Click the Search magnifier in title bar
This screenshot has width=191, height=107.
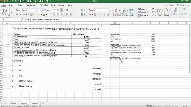[182, 1]
